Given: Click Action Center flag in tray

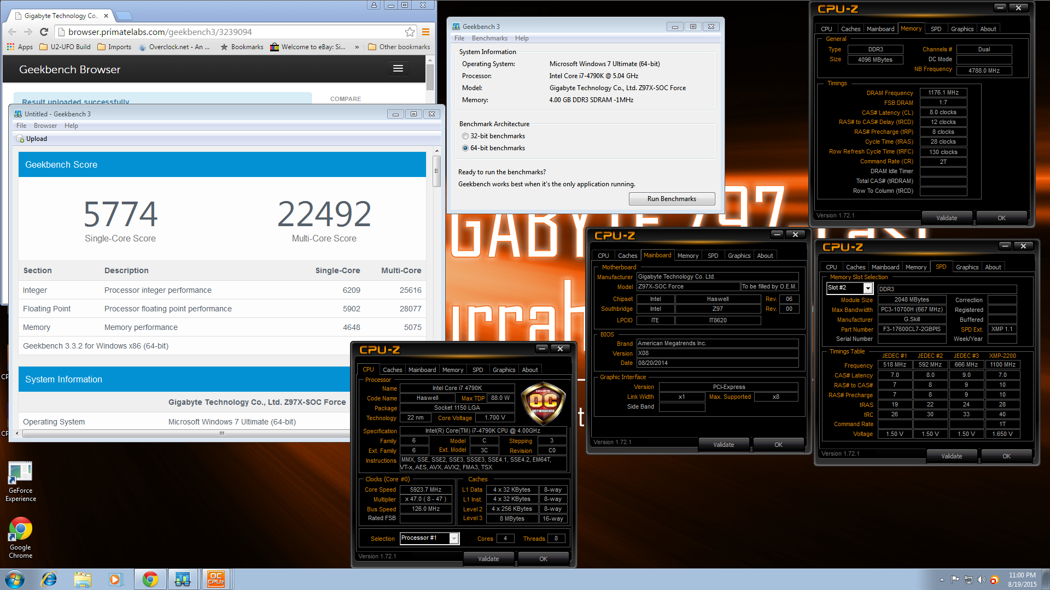Looking at the screenshot, I should [955, 580].
